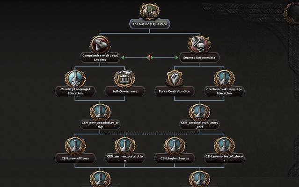
Task: Click the red mutually exclusive exclamation marker
Action: click(x=150, y=58)
